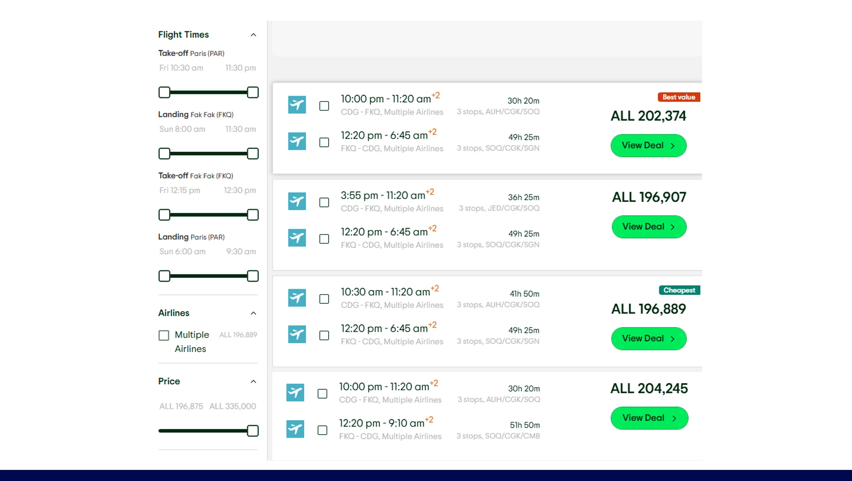The width and height of the screenshot is (852, 481).
Task: Tick checkbox for 10:00 pm flight in Best value deal
Action: pos(324,106)
